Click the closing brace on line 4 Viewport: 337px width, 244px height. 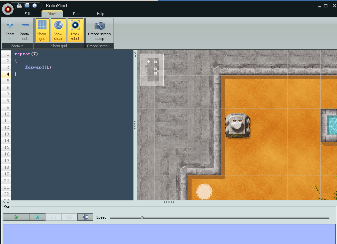point(16,74)
